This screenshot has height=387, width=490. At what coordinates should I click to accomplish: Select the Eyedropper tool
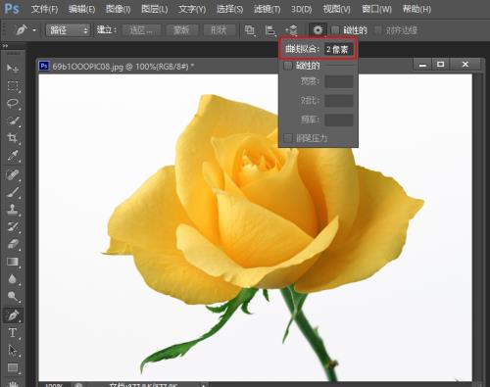coord(13,156)
